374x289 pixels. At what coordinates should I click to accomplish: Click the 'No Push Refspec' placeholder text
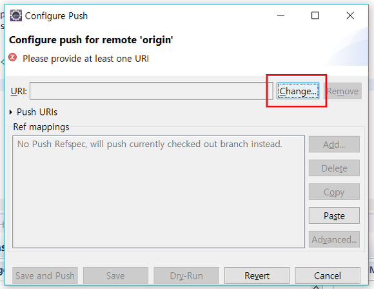[x=150, y=144]
